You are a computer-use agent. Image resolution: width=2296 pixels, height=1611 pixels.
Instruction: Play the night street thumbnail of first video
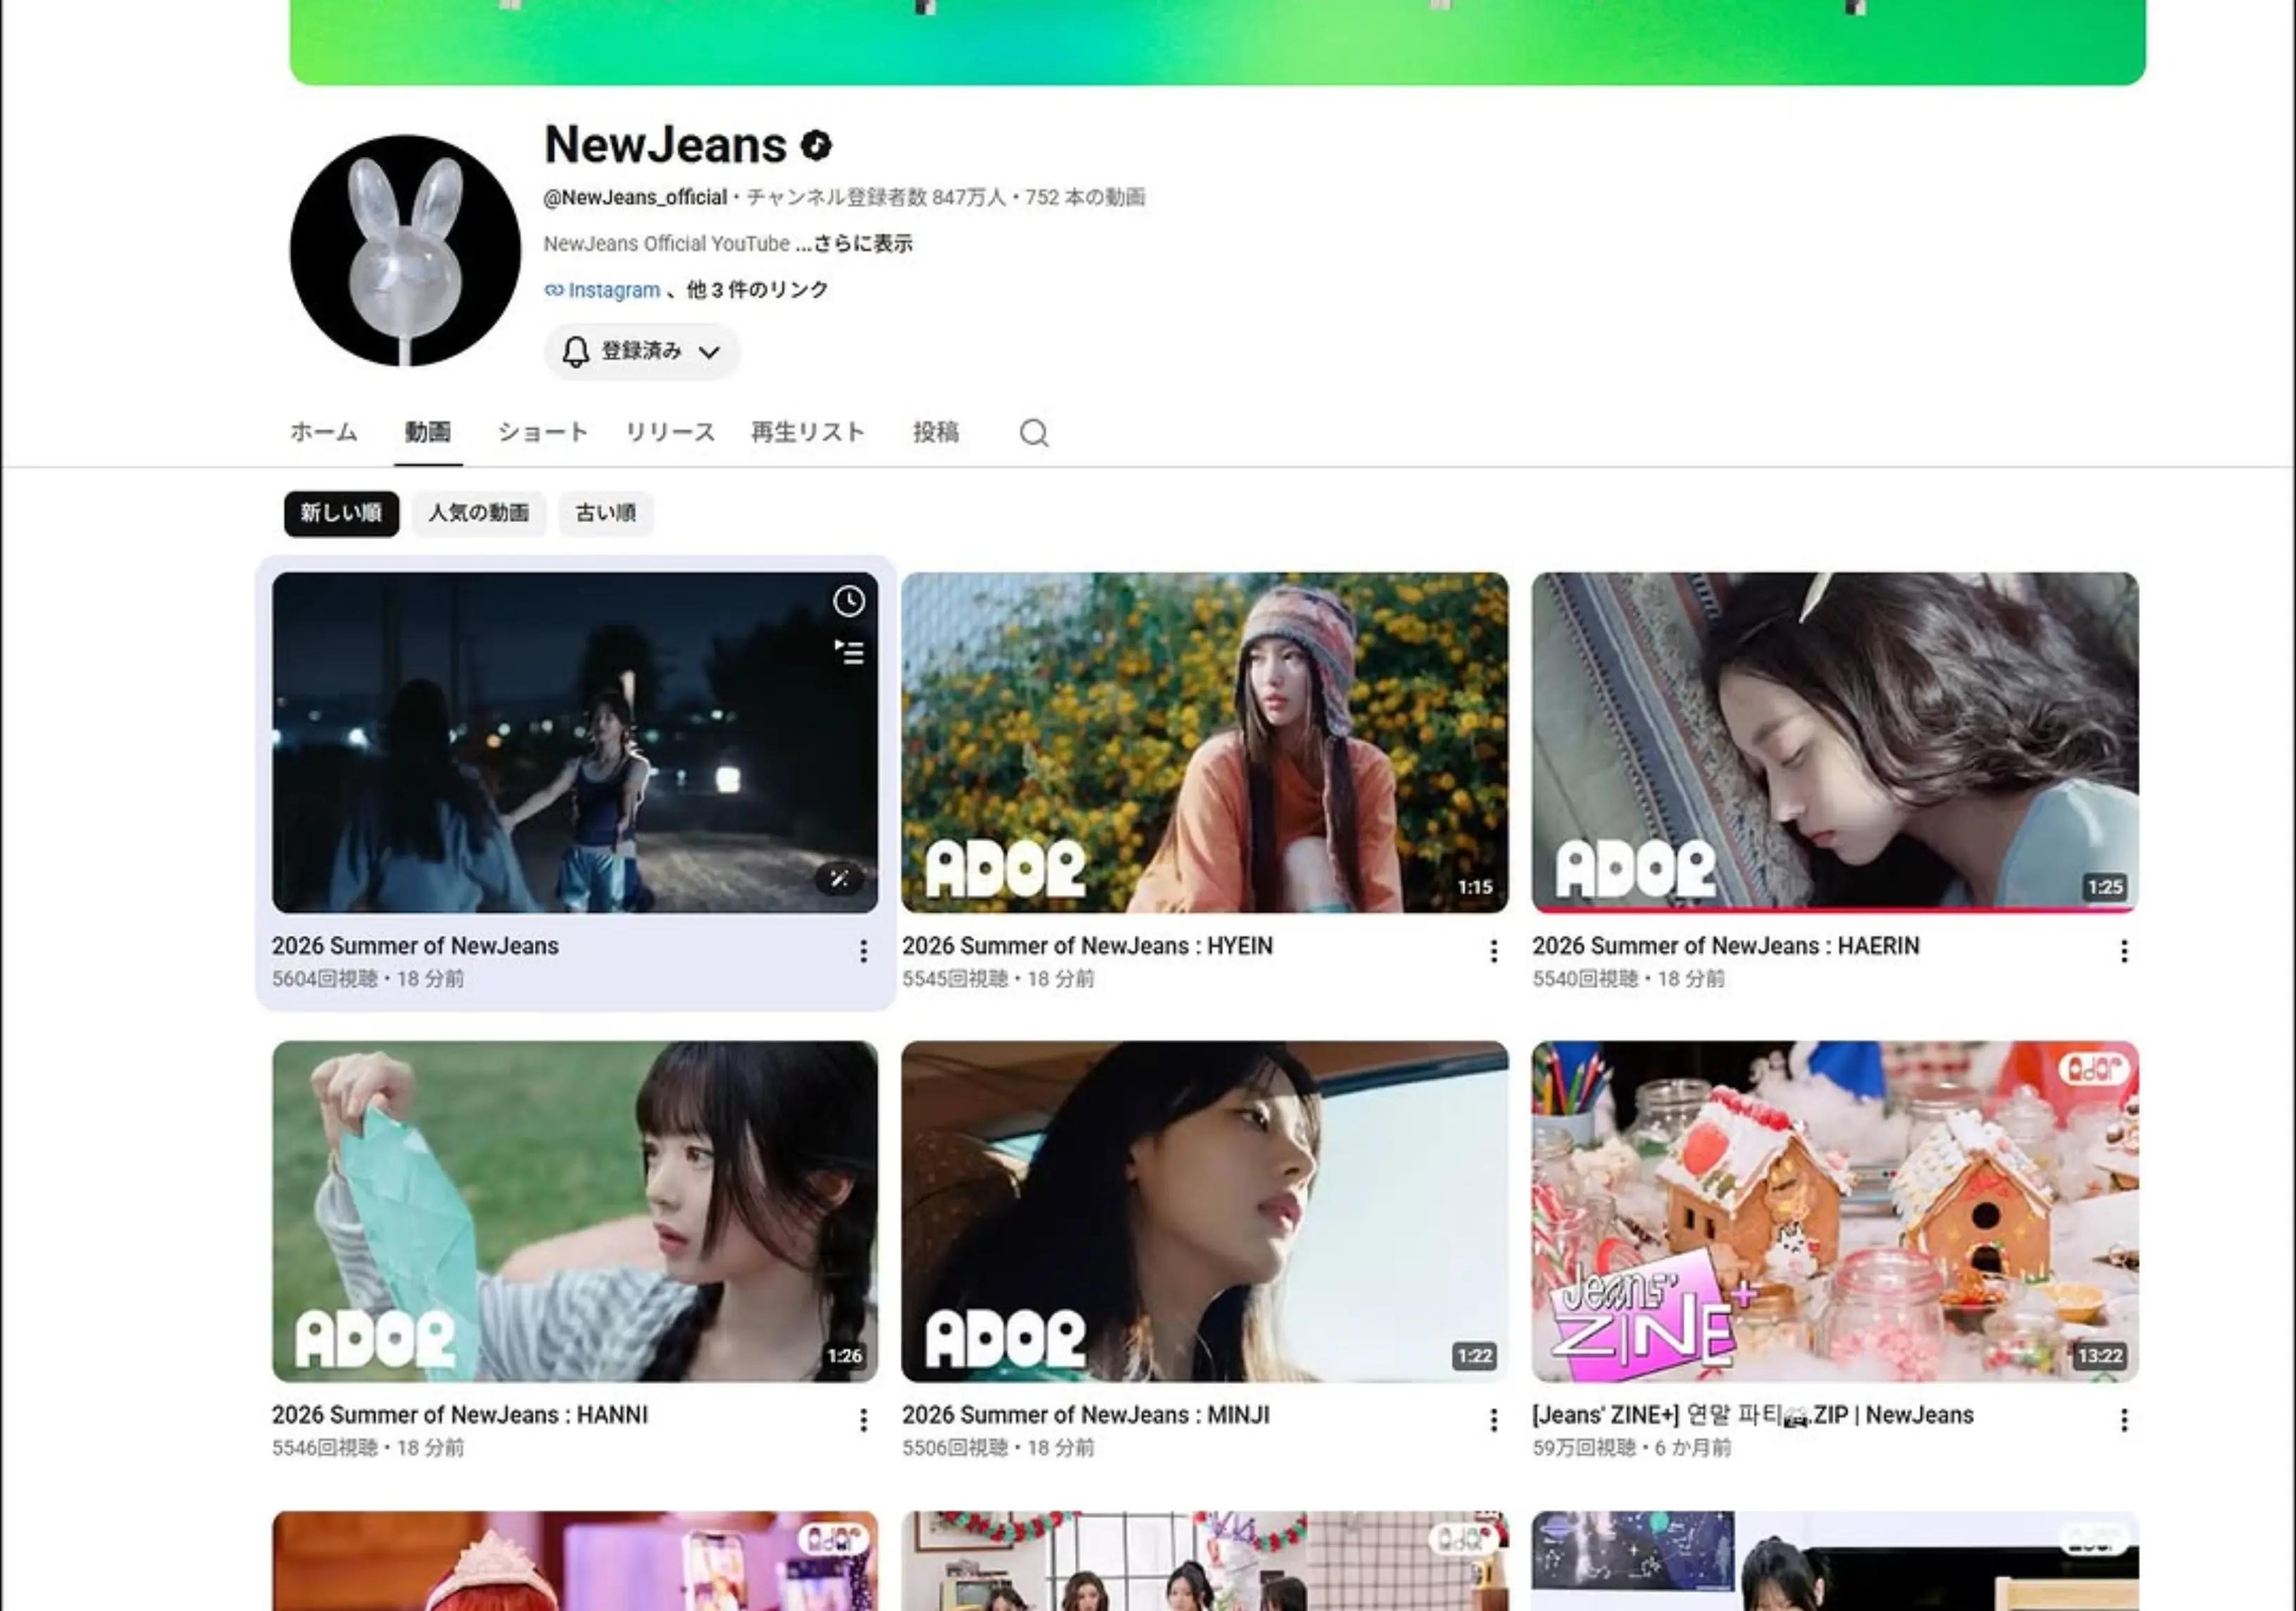click(x=575, y=742)
